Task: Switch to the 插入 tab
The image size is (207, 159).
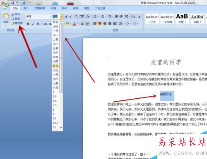Action: 26,8
